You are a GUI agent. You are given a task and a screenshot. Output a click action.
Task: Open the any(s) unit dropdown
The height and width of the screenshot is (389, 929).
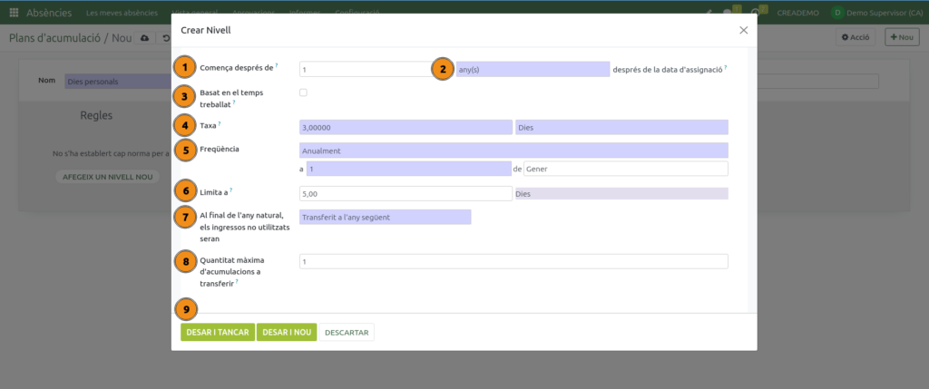point(533,69)
